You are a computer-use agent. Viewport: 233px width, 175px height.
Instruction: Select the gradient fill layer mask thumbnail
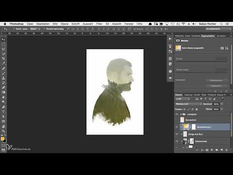(x=194, y=127)
